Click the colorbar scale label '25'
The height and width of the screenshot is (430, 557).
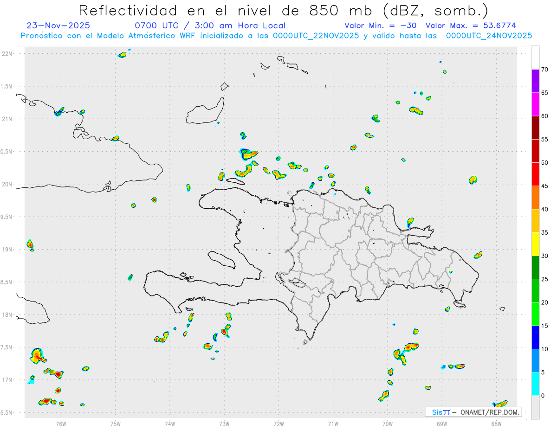coord(545,279)
